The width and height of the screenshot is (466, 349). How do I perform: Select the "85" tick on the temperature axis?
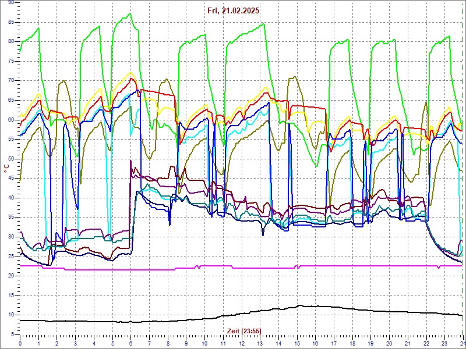(x=11, y=22)
